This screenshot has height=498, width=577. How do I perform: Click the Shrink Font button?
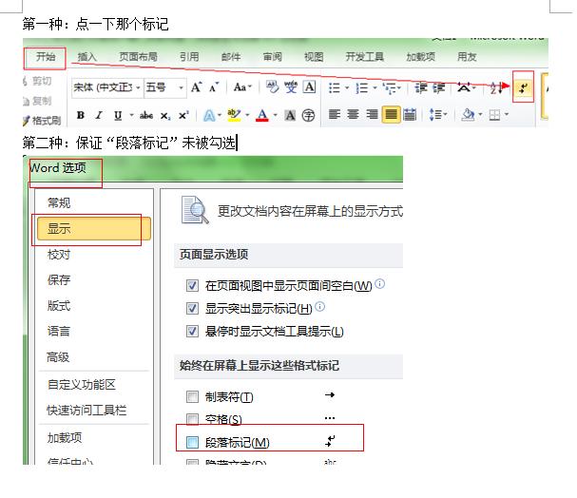click(214, 87)
